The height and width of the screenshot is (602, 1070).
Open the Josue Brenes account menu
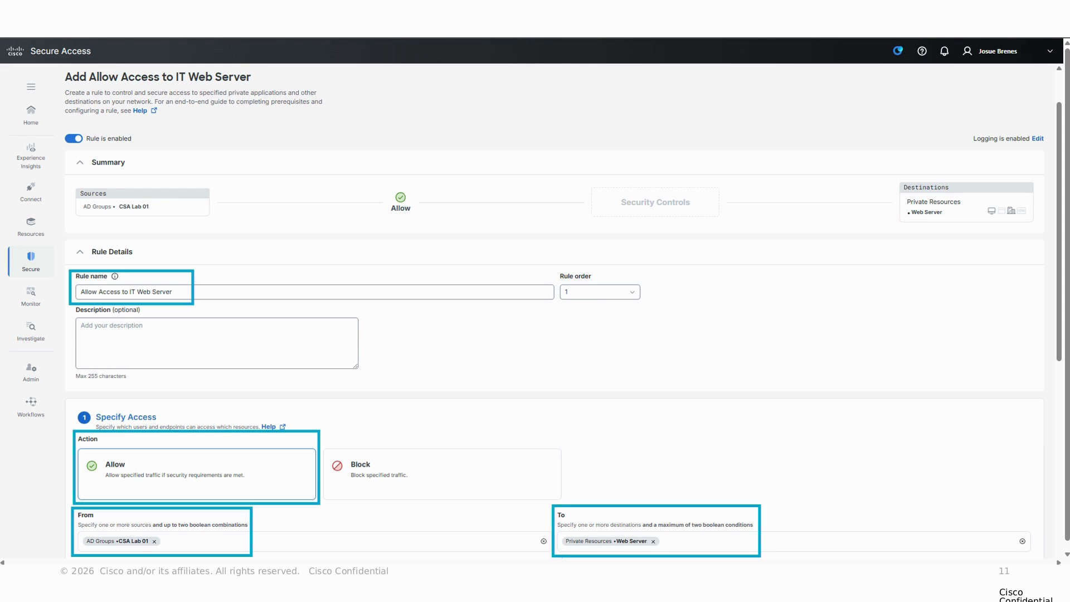1008,51
